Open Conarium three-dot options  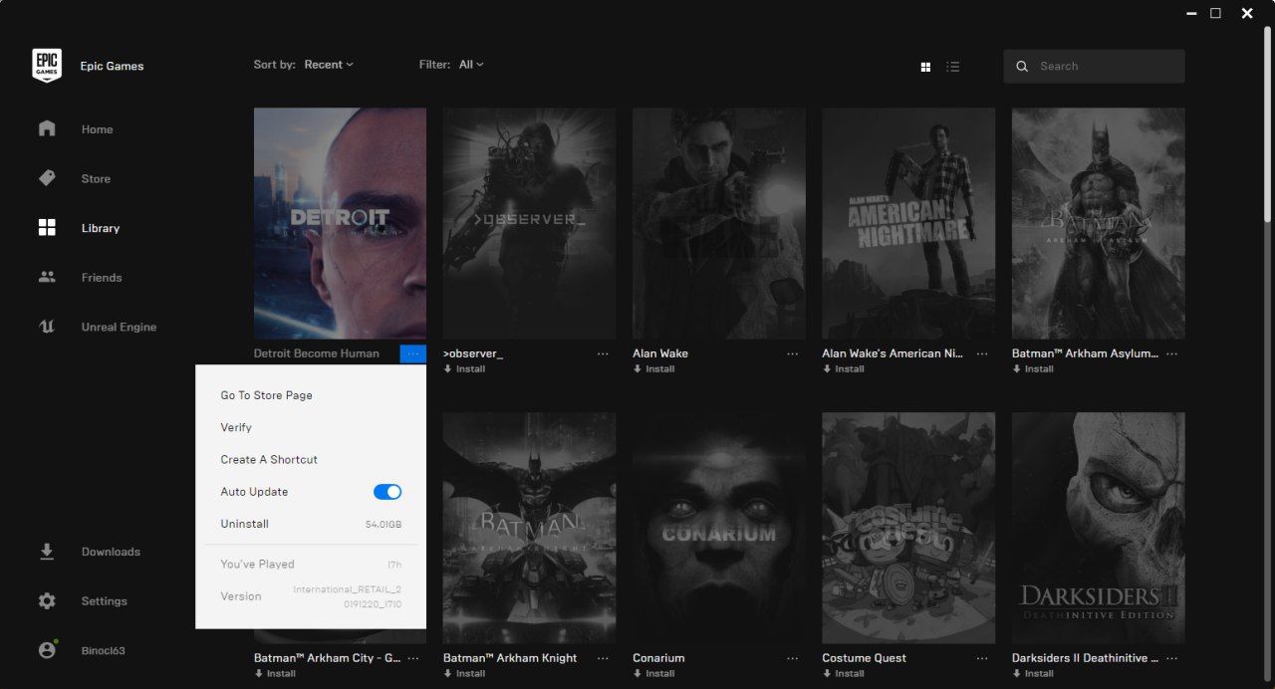click(x=793, y=658)
